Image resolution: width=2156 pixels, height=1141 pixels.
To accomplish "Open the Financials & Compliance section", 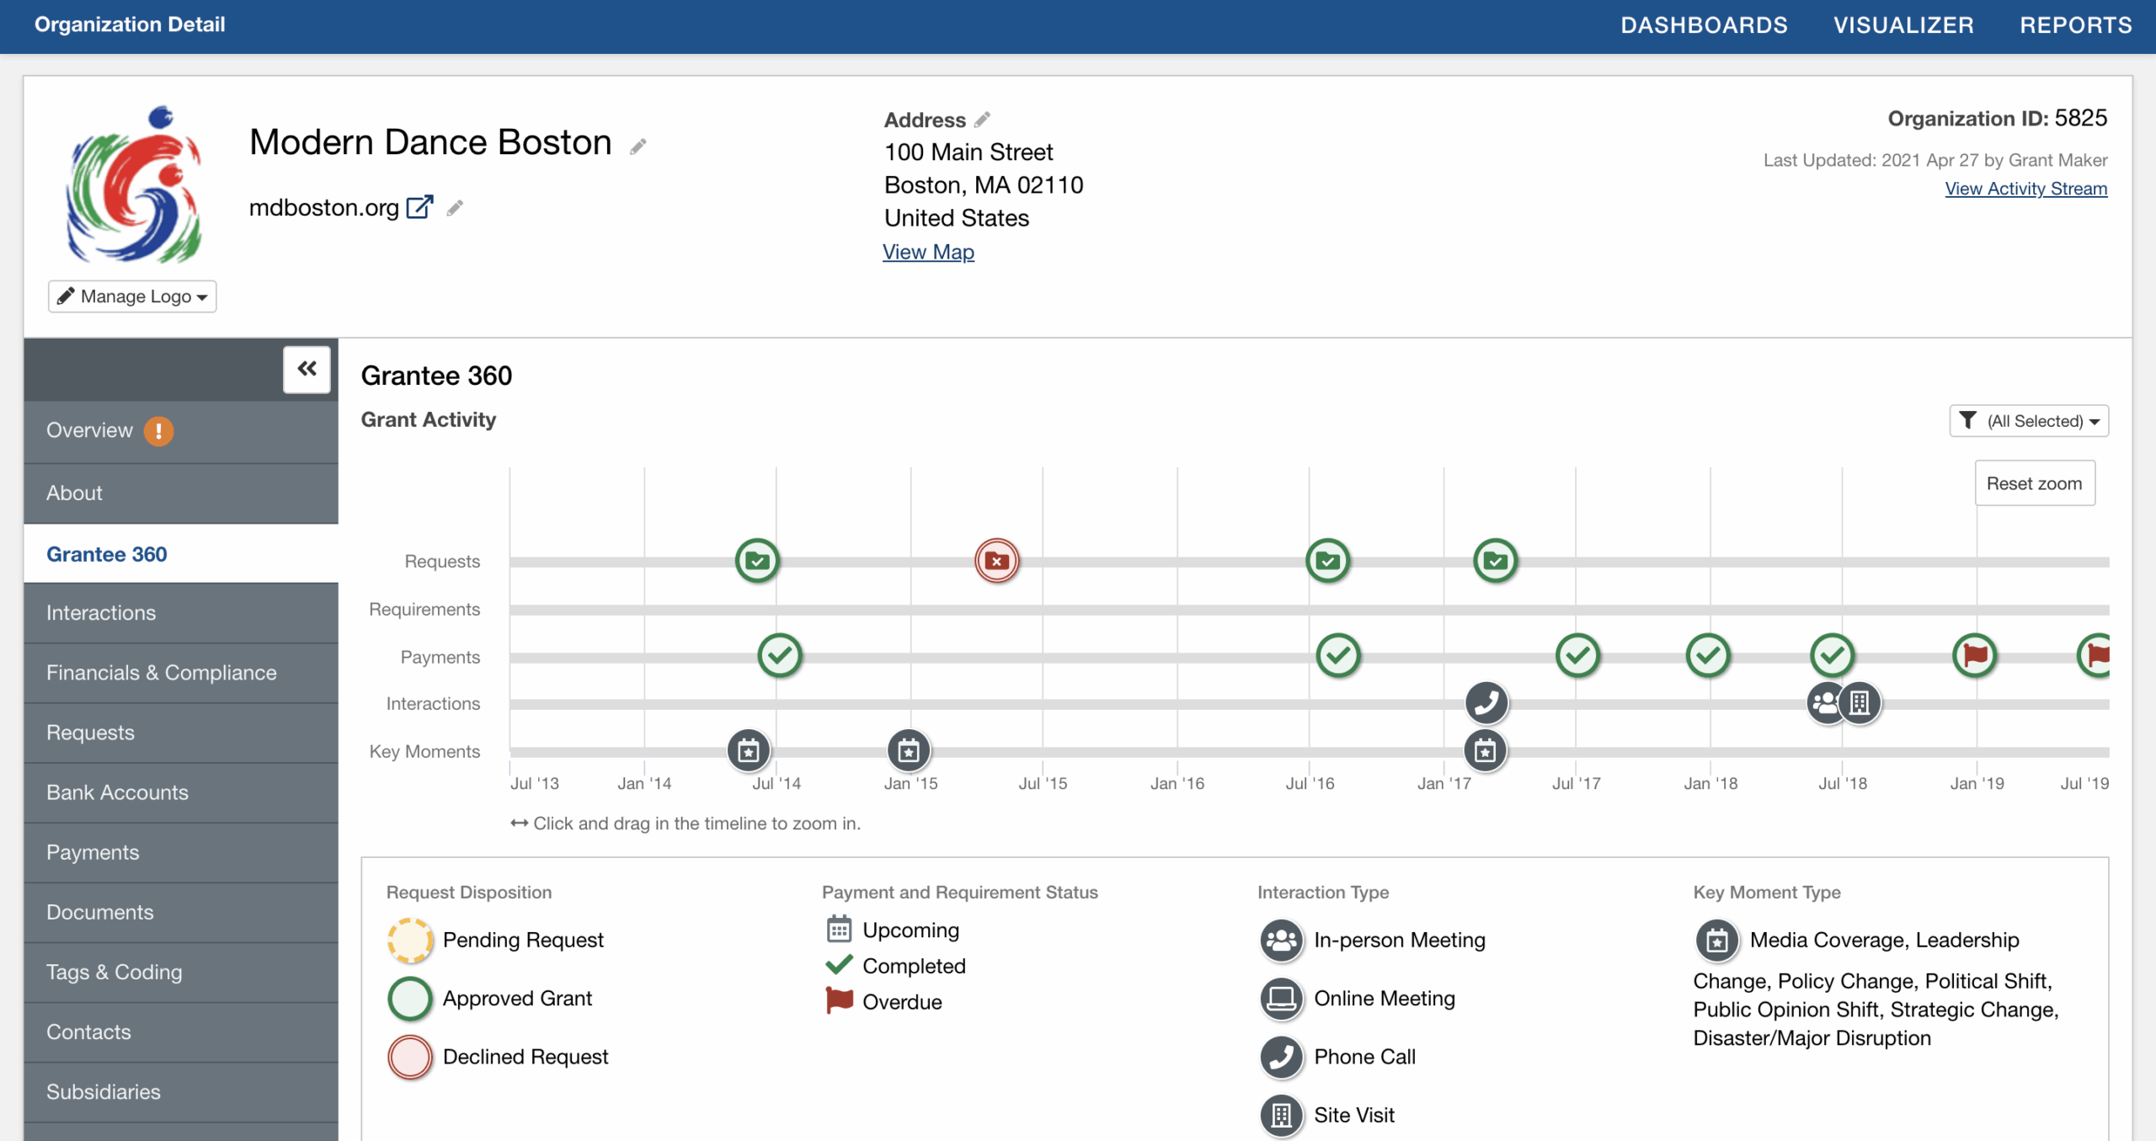I will pos(162,672).
